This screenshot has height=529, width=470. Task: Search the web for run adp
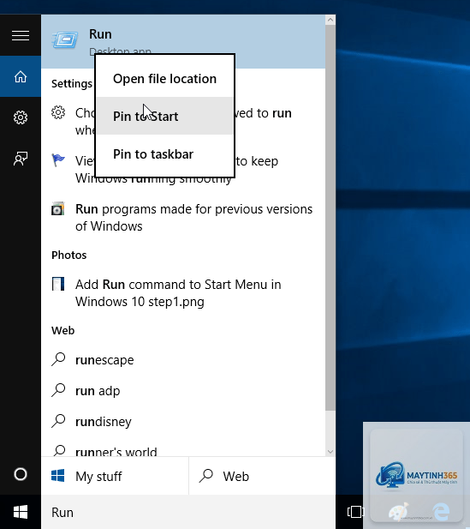(x=183, y=390)
